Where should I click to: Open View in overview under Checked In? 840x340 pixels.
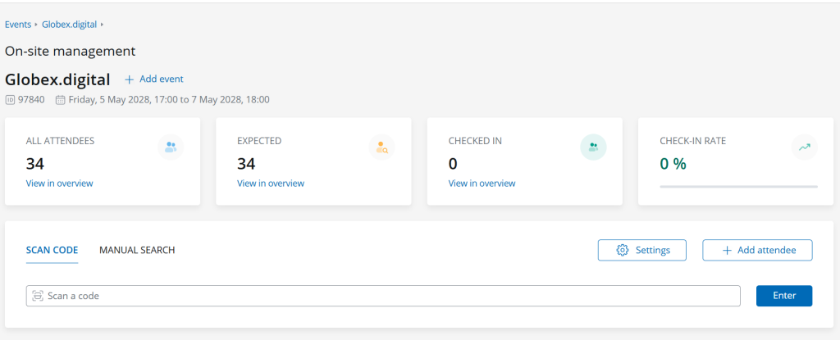coord(482,184)
